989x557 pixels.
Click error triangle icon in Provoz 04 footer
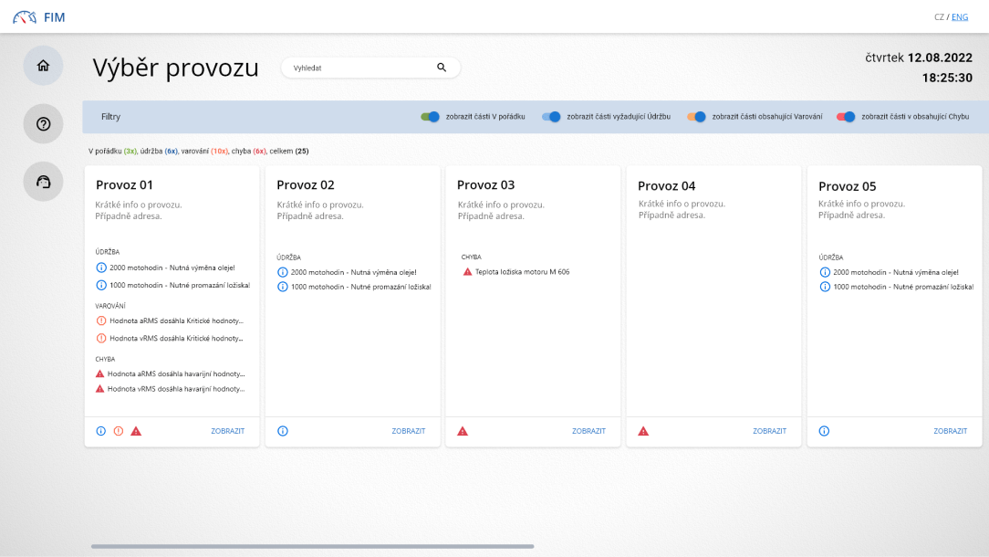643,431
